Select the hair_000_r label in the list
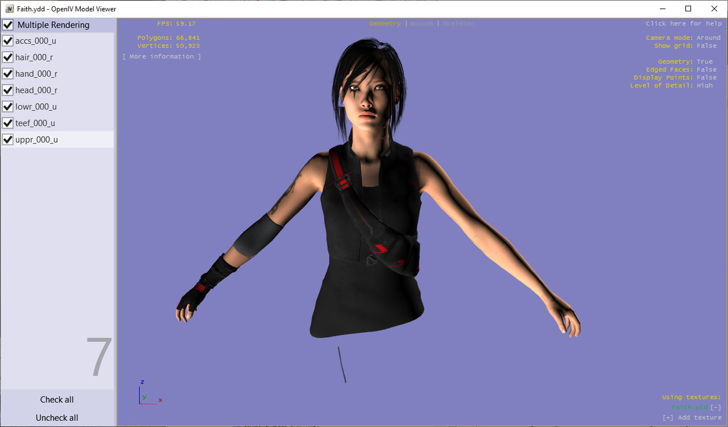This screenshot has height=427, width=728. (x=34, y=57)
